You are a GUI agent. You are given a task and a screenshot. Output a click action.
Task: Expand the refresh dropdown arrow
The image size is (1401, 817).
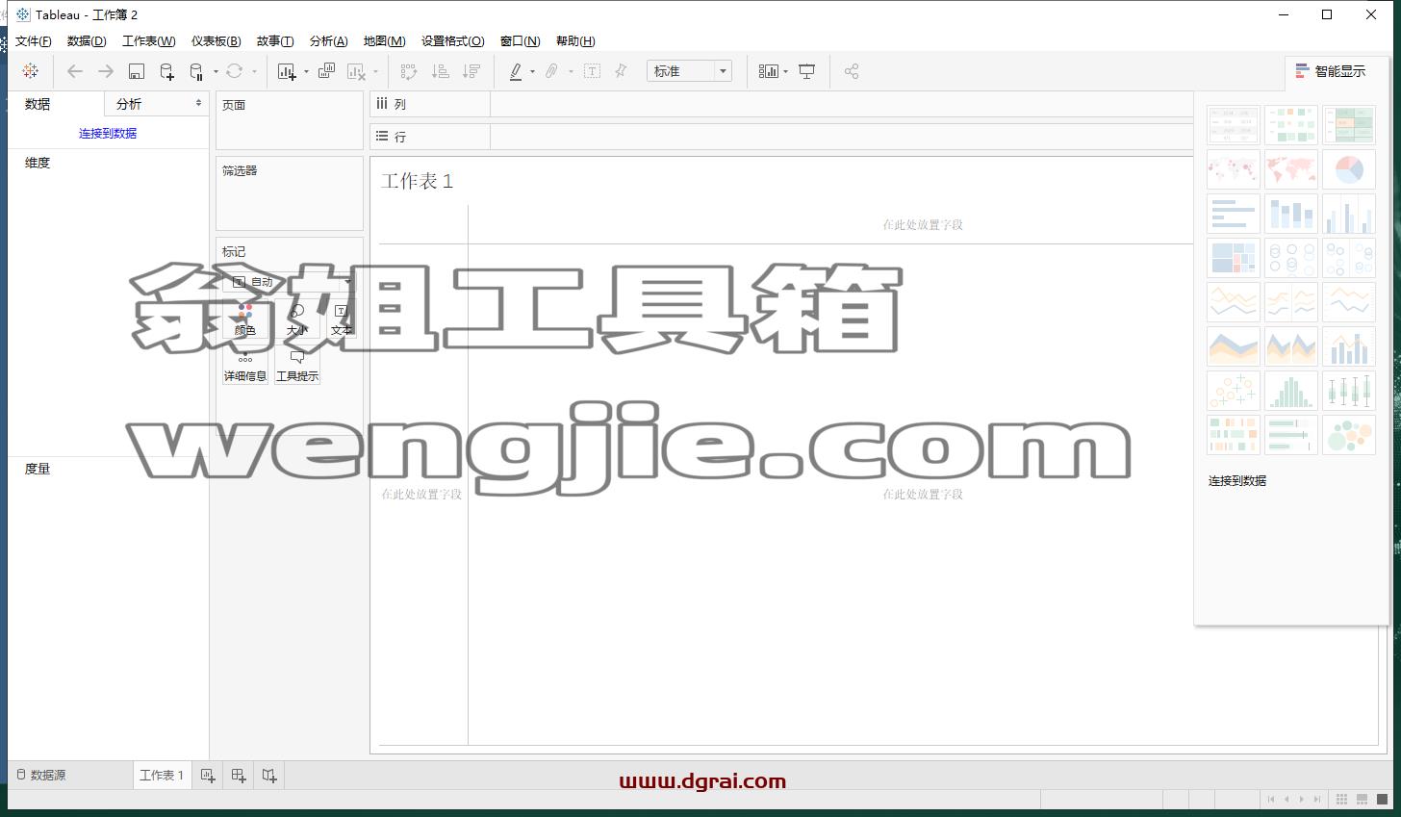pyautogui.click(x=254, y=72)
